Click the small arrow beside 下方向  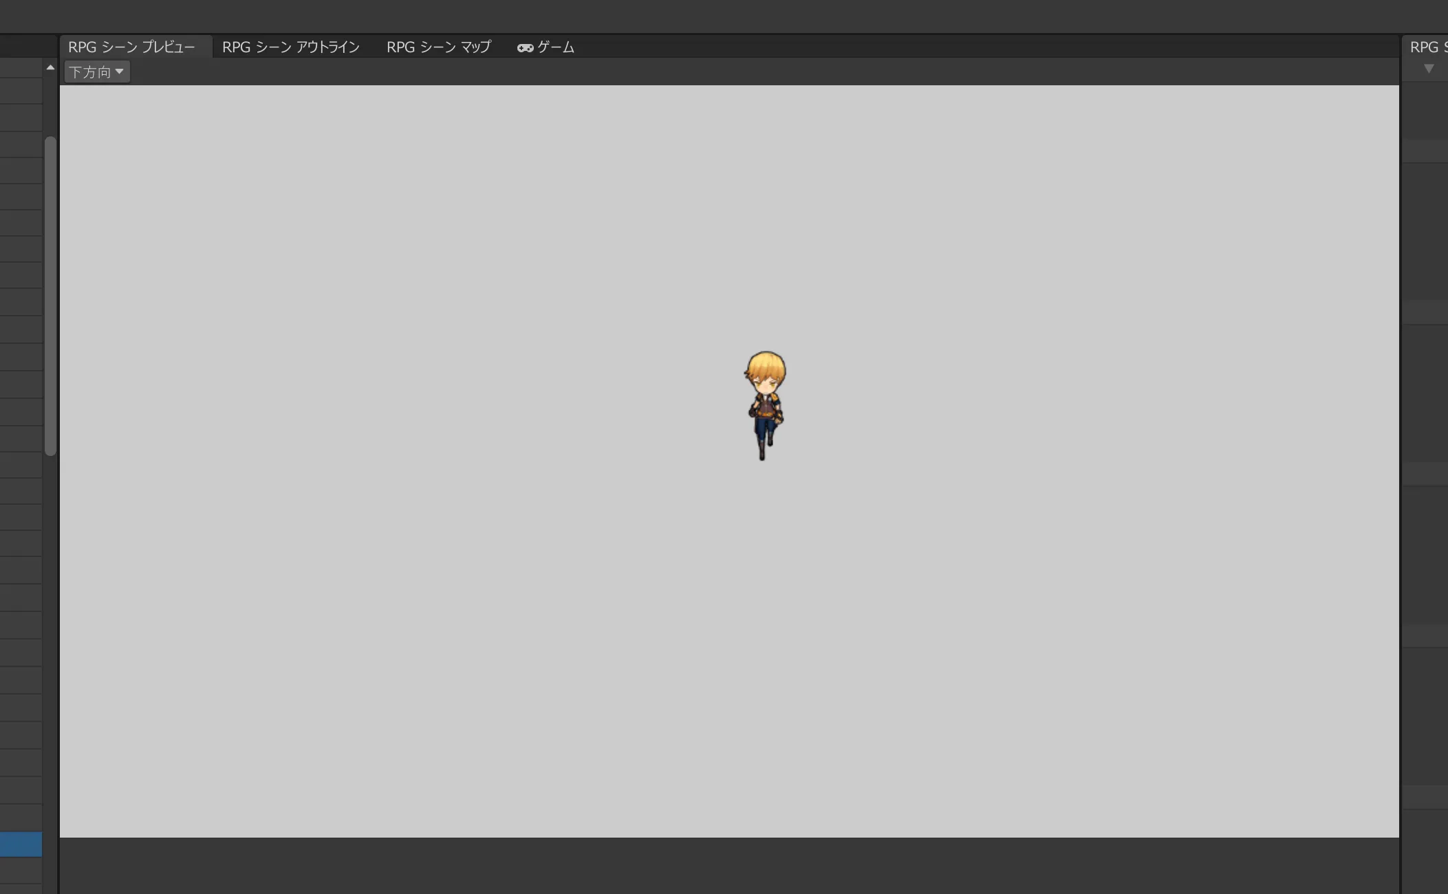[x=120, y=72]
